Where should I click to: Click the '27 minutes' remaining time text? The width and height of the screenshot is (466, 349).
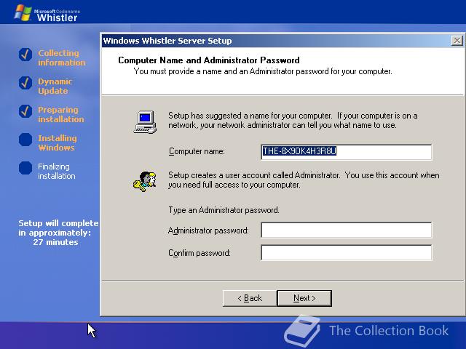[x=55, y=242]
